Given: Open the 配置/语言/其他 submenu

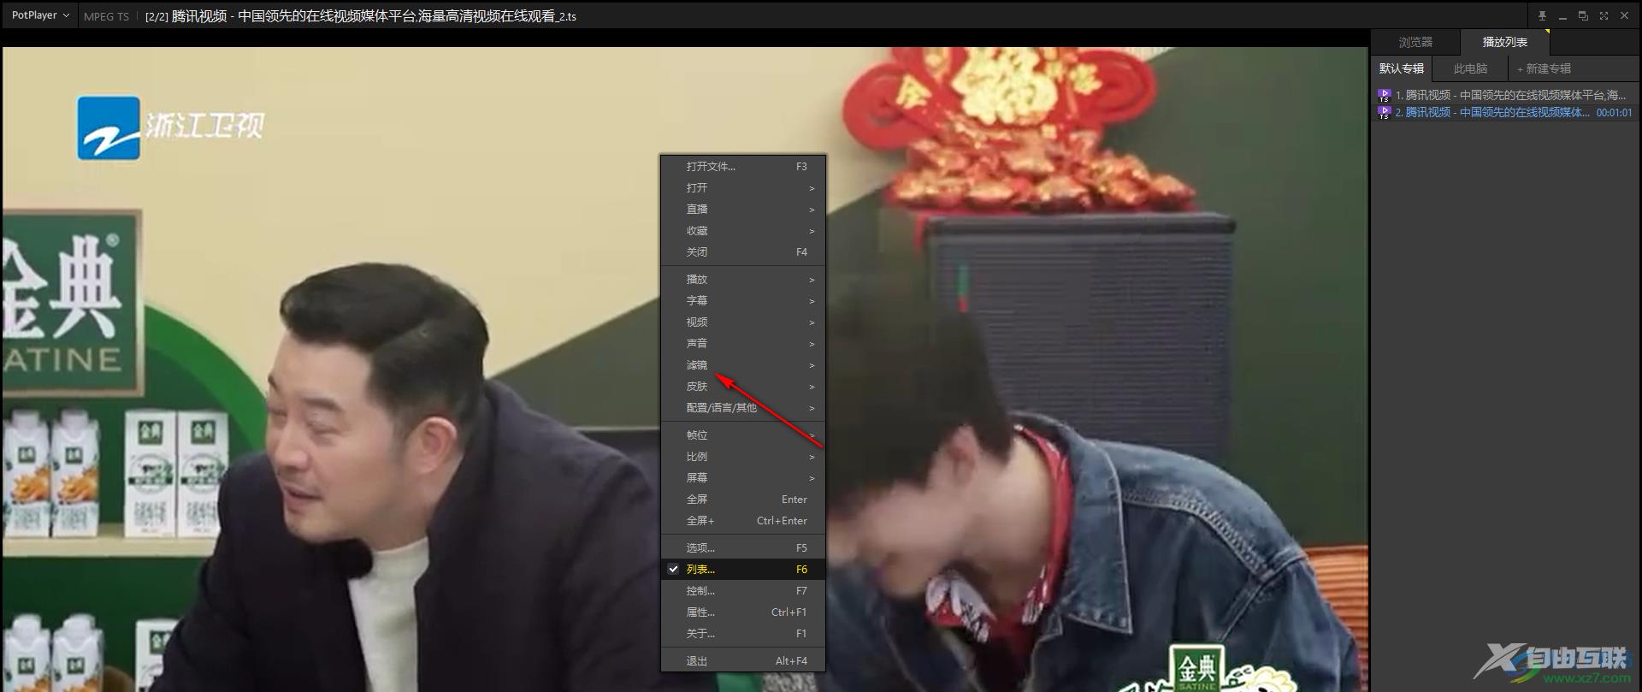Looking at the screenshot, I should [742, 407].
